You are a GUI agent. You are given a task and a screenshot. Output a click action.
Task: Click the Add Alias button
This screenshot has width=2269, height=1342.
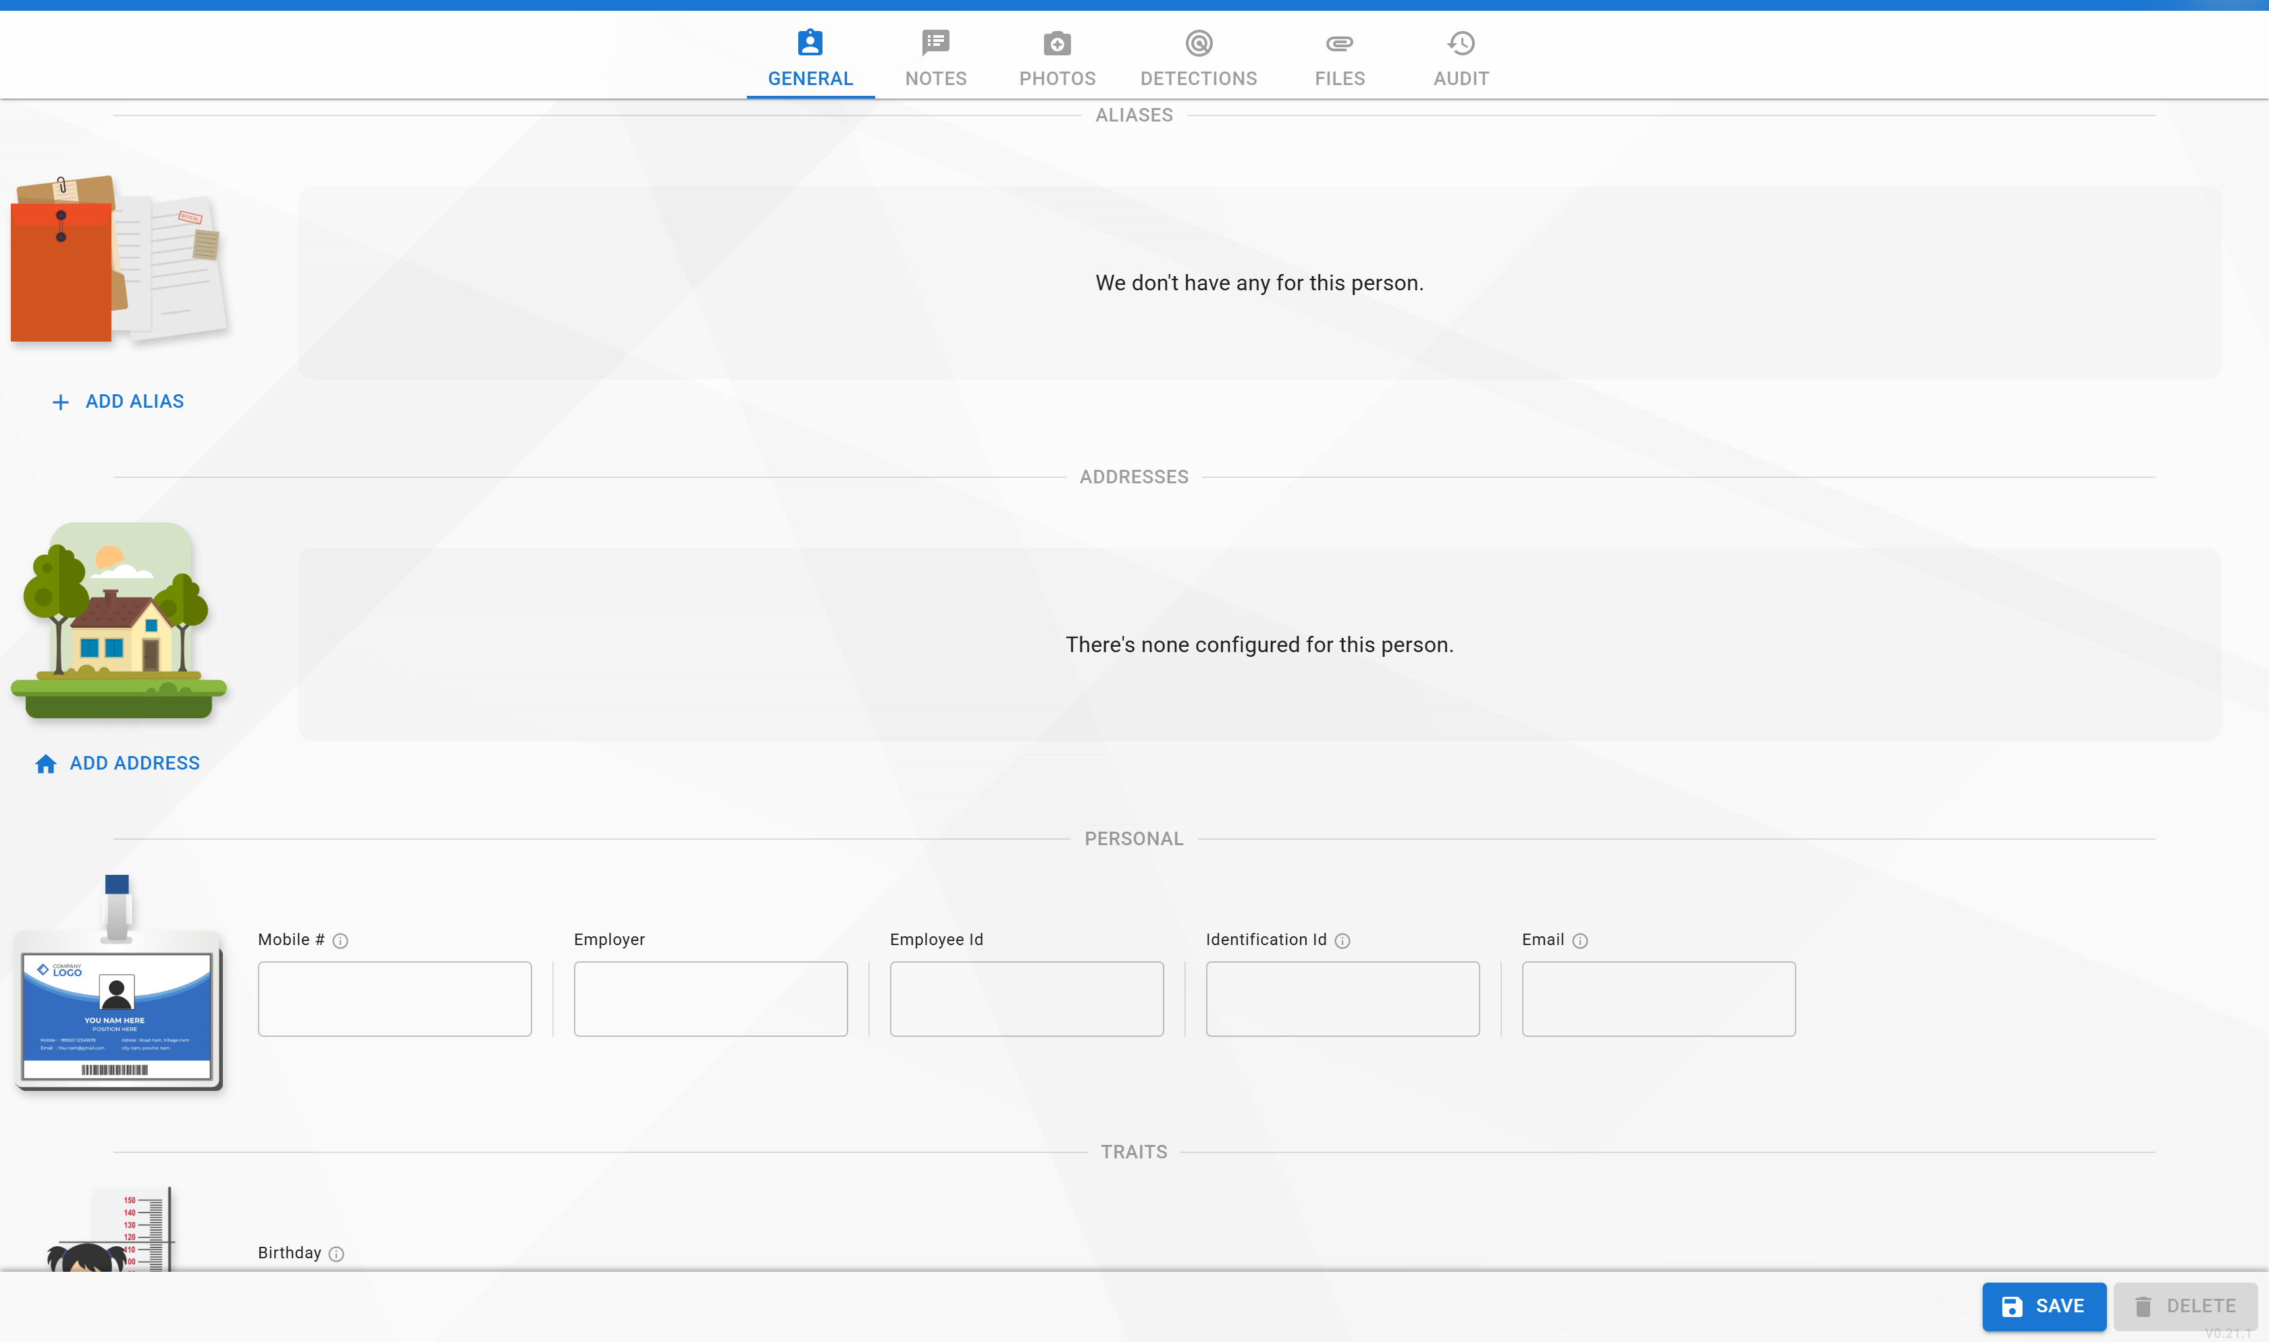tap(118, 402)
